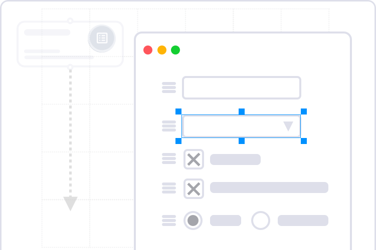The image size is (376, 250).
Task: Select the drag handle beside the first checkbox
Action: 169,159
